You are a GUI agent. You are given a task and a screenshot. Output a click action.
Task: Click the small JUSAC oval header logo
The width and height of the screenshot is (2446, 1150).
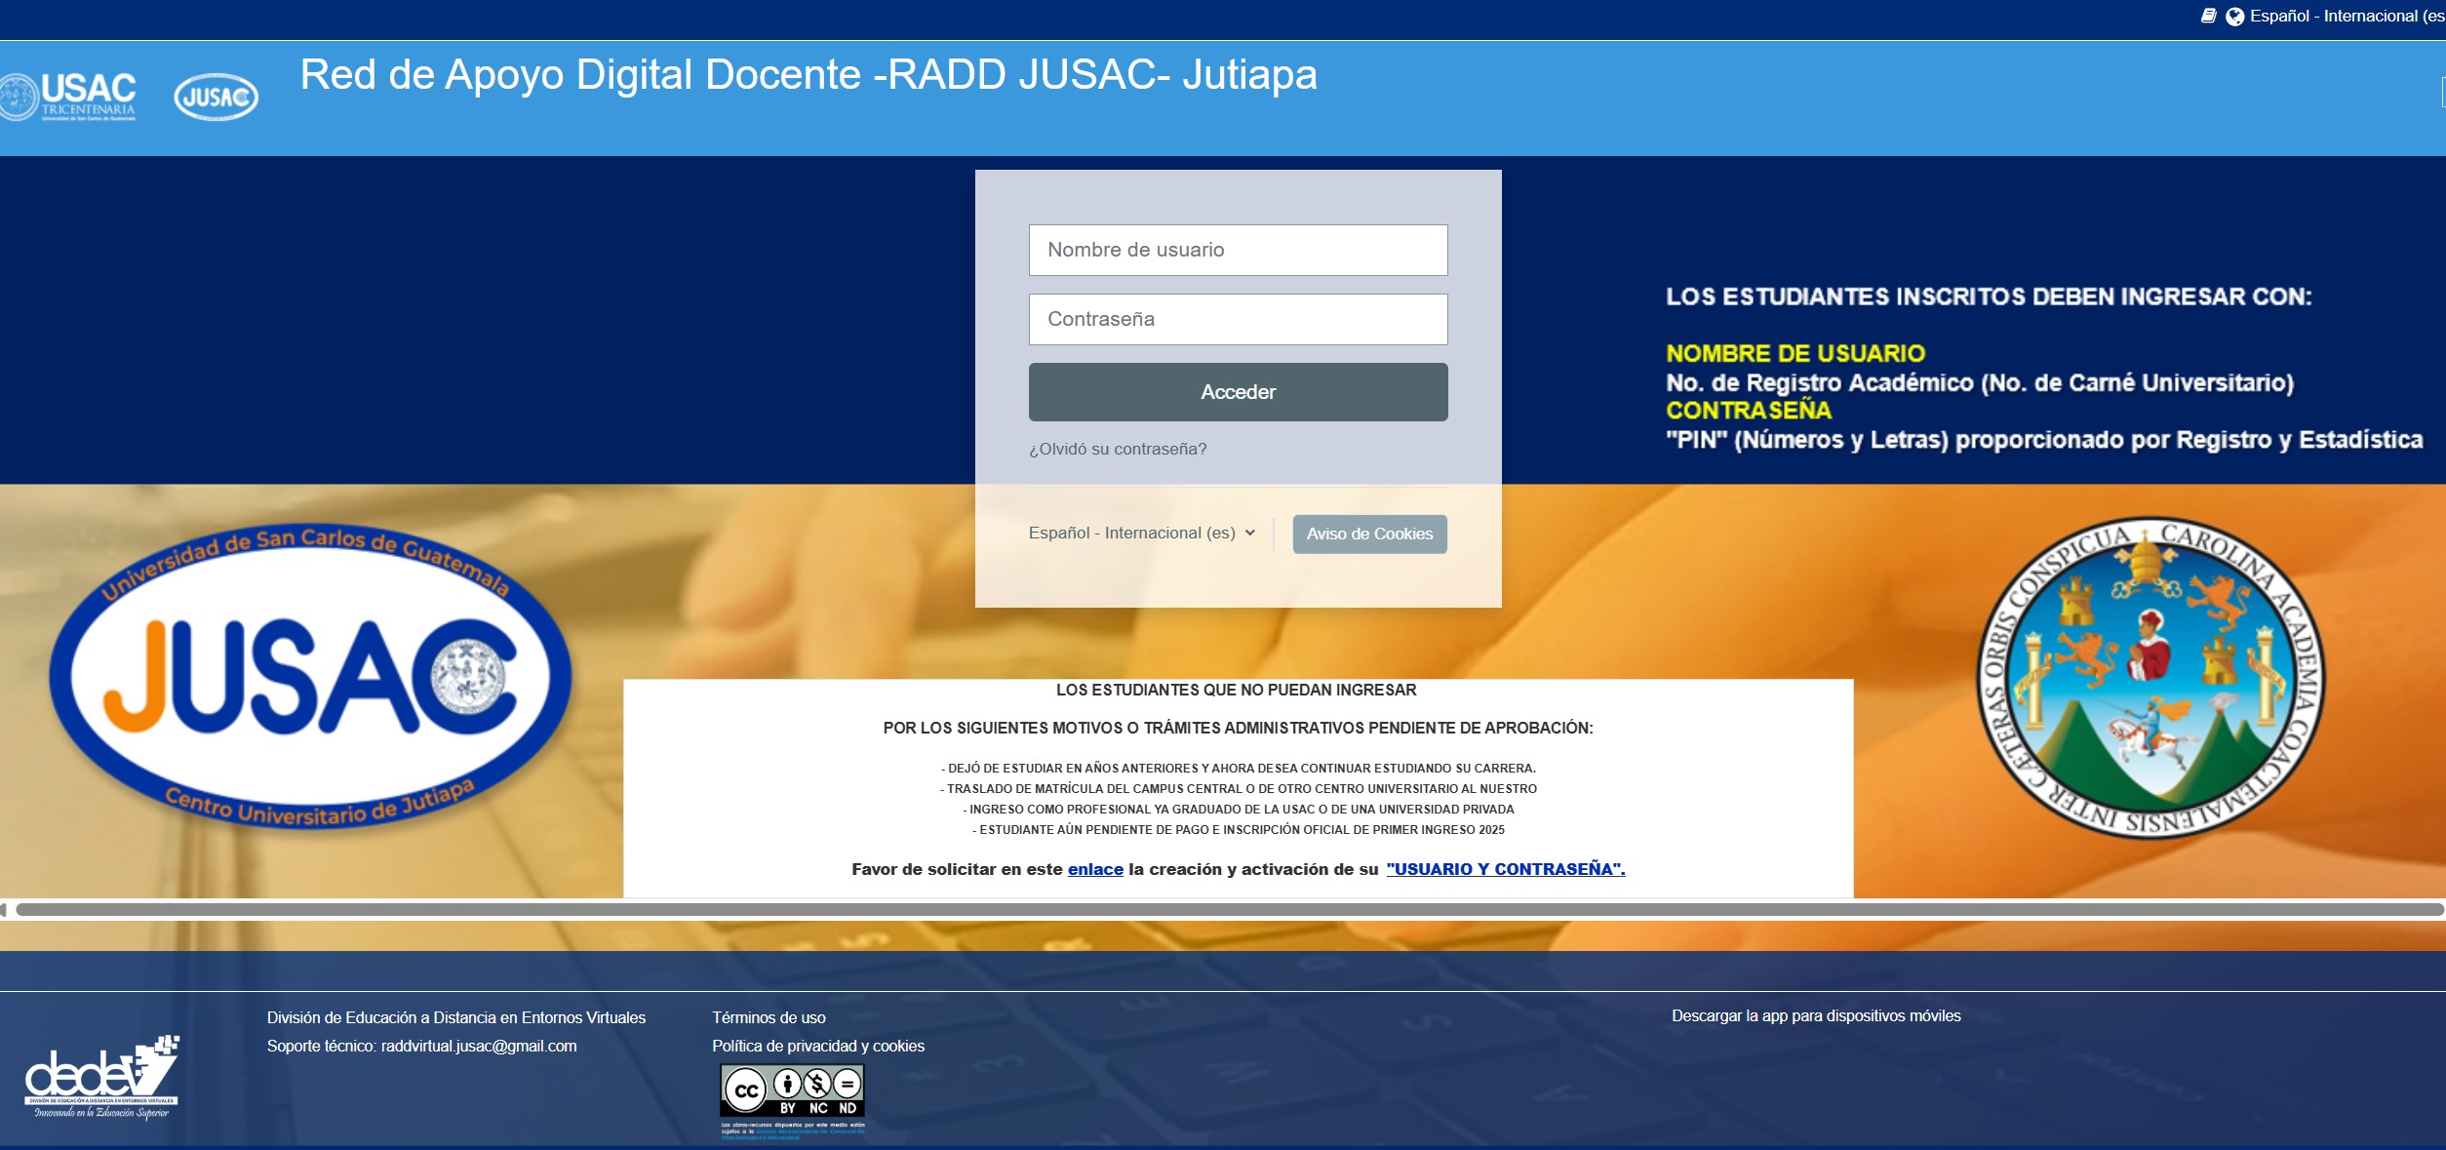[x=216, y=98]
